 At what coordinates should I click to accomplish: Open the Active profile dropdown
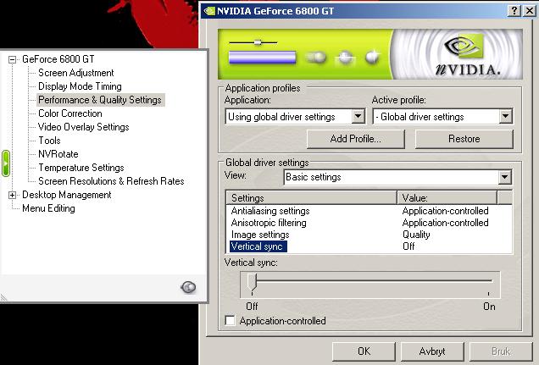point(506,116)
